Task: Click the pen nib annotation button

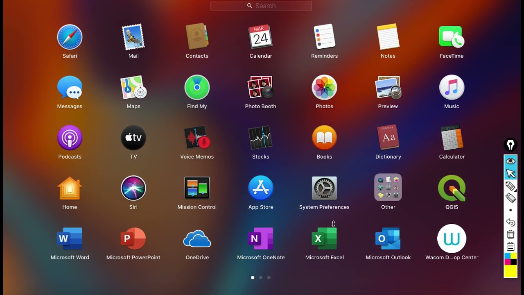Action: 510,145
